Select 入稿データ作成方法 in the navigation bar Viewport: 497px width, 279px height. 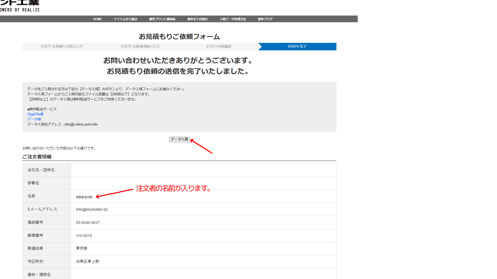pos(232,19)
